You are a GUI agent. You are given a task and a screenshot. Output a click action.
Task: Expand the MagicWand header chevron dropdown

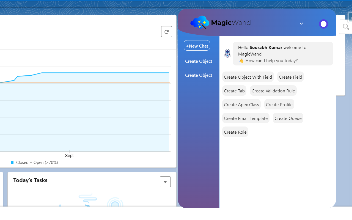[x=301, y=24]
